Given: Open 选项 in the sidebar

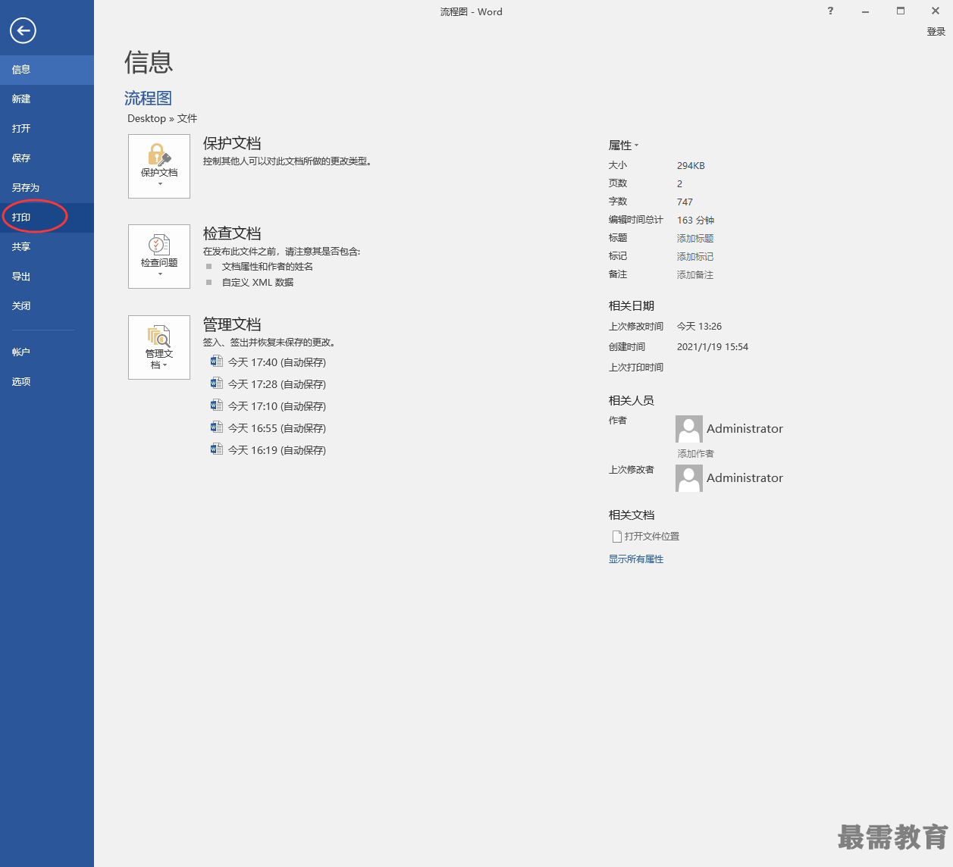Looking at the screenshot, I should pos(47,382).
